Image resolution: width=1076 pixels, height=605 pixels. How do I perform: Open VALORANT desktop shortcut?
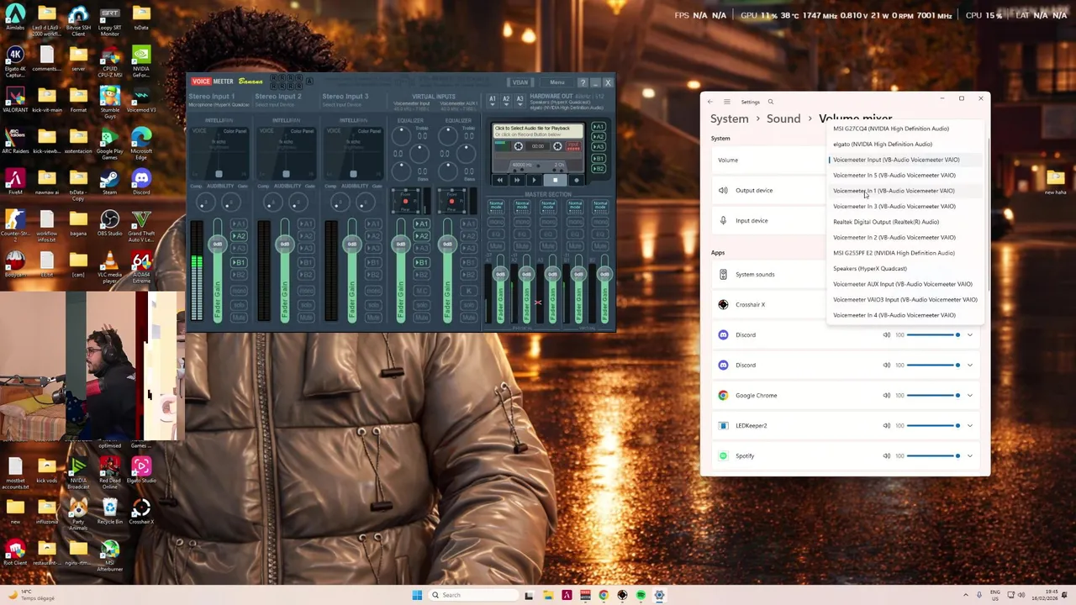tap(15, 100)
